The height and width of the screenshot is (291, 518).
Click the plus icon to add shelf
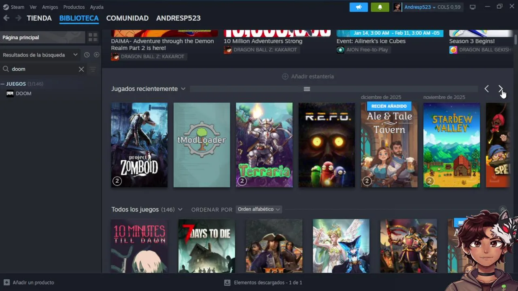[285, 76]
